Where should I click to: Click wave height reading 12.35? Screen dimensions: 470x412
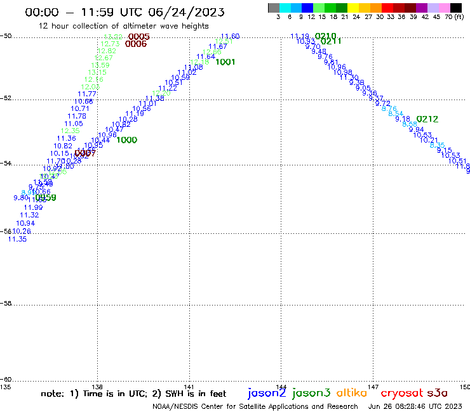(x=70, y=131)
